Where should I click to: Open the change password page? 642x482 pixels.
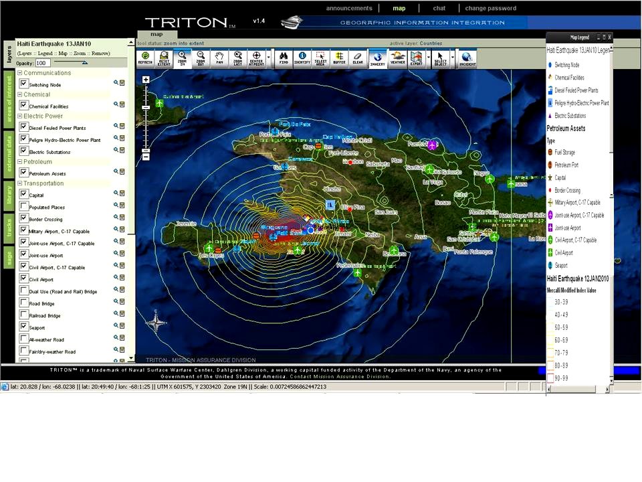click(x=490, y=8)
